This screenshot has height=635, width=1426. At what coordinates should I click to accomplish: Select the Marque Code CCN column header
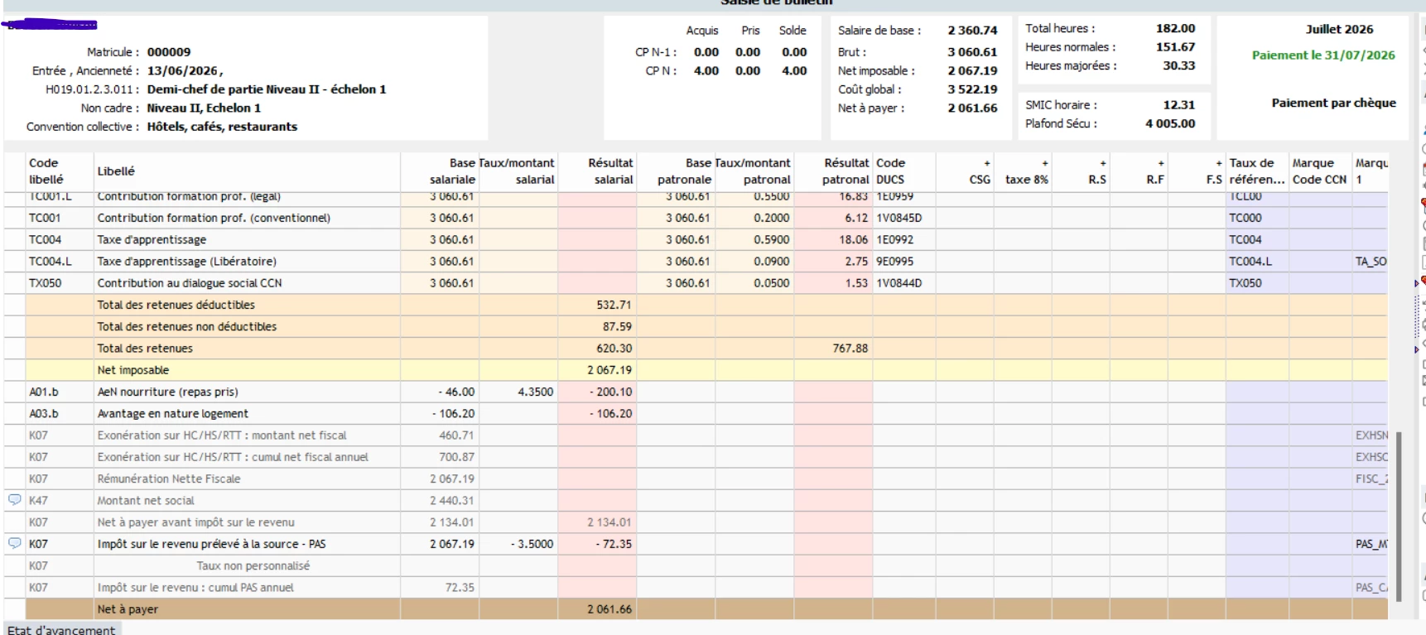[x=1320, y=171]
